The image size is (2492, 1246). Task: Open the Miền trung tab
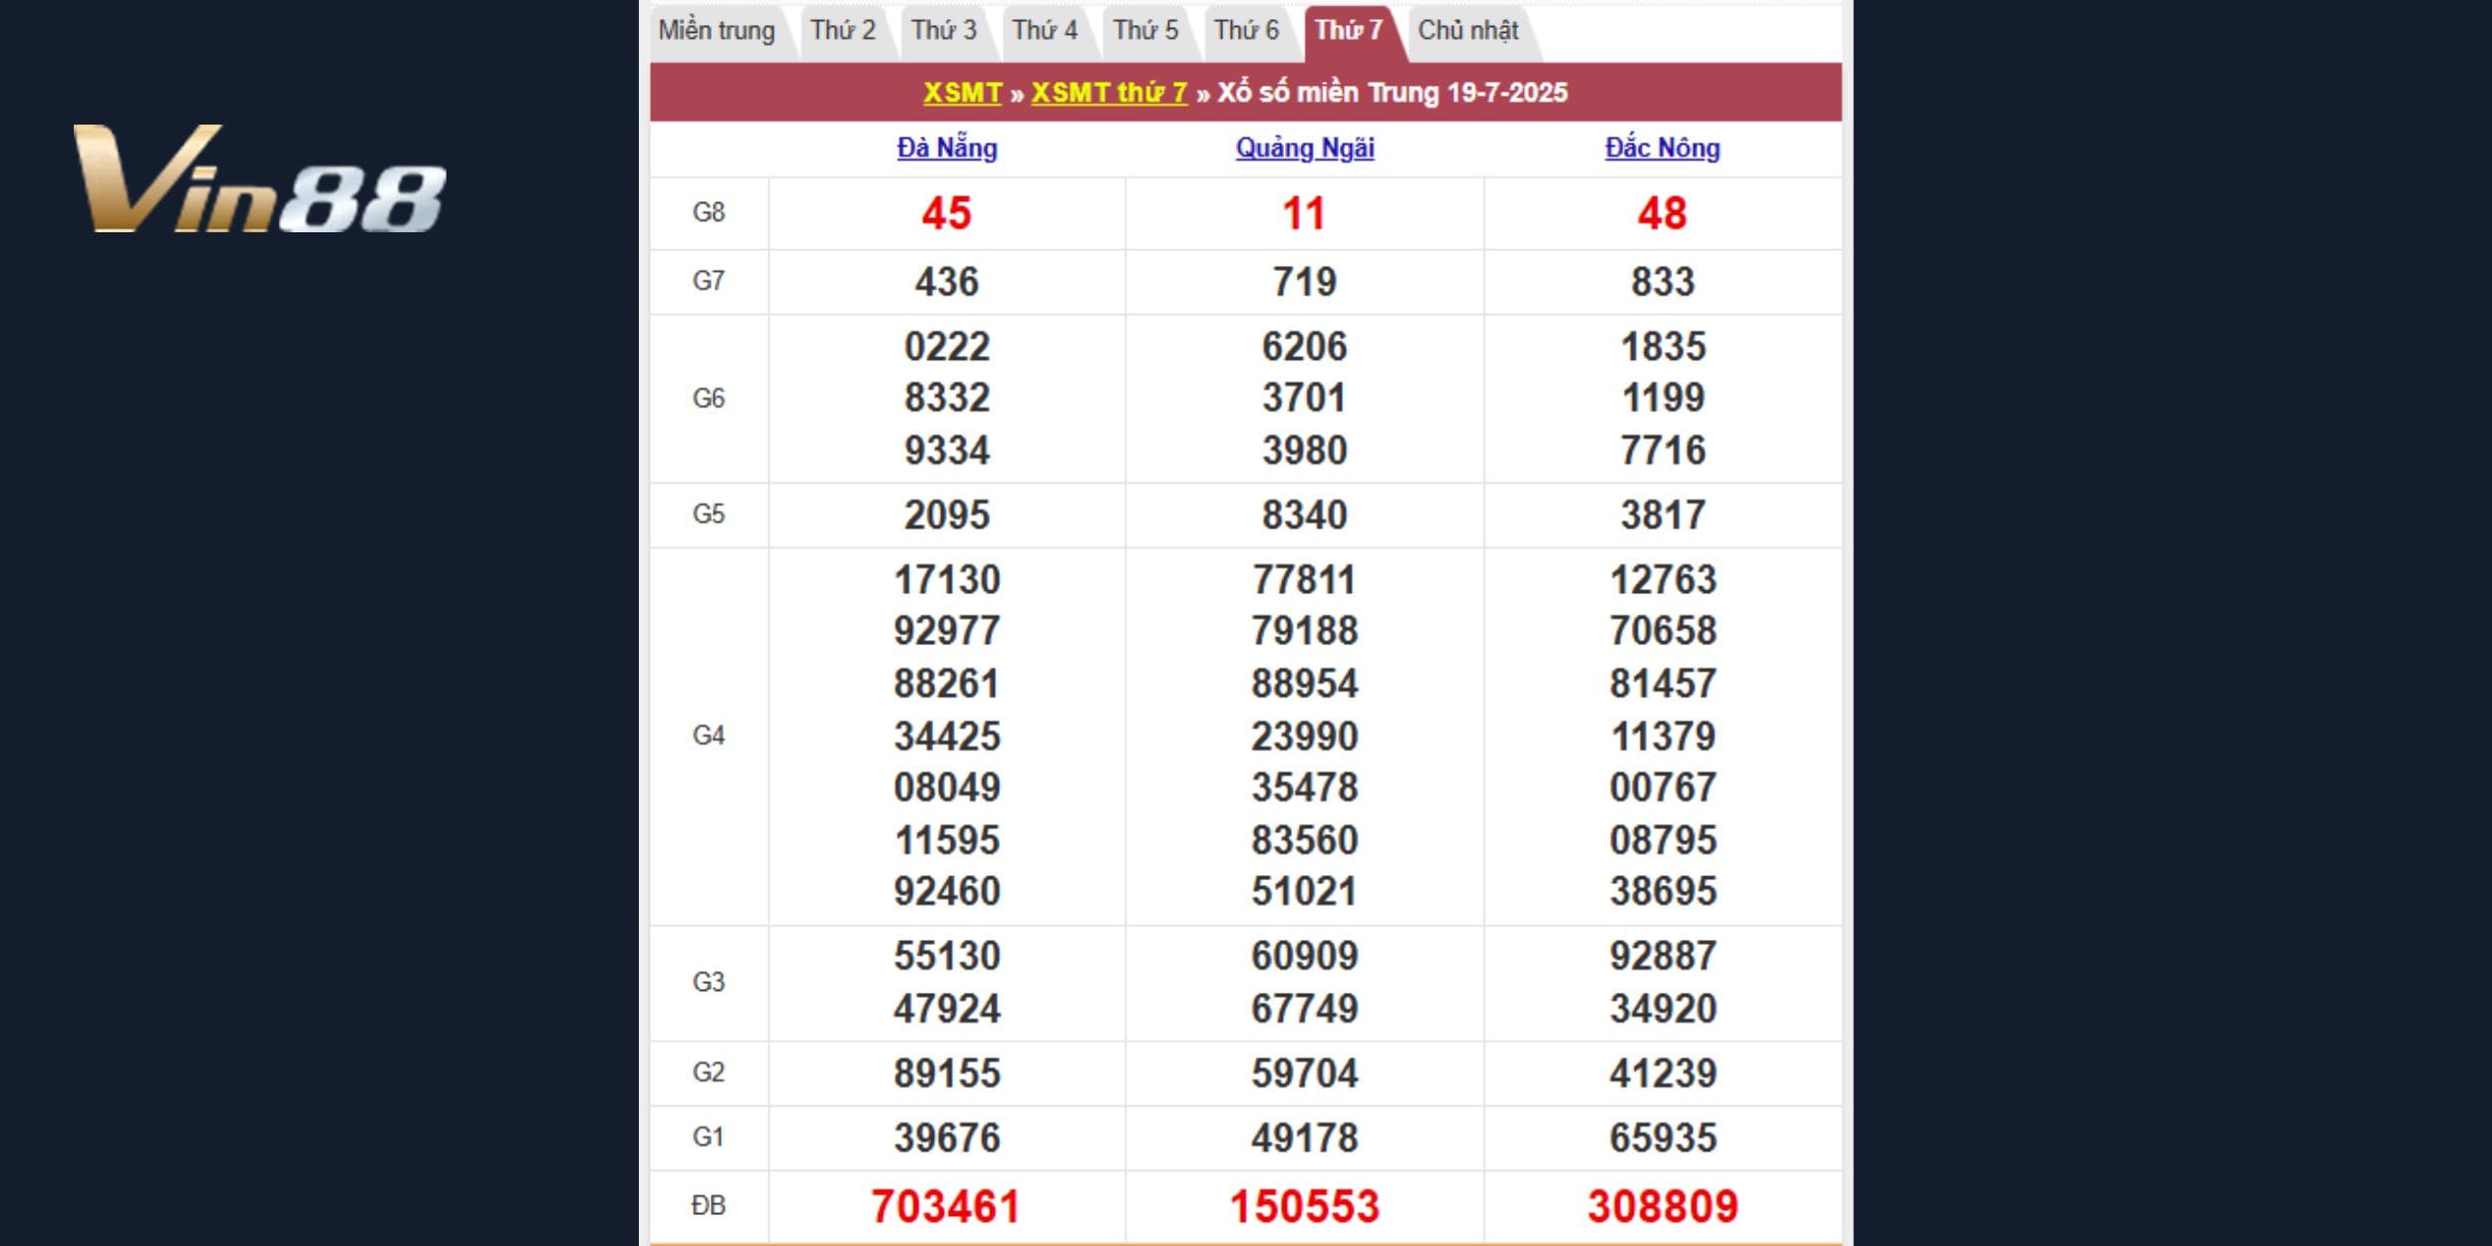click(x=717, y=31)
